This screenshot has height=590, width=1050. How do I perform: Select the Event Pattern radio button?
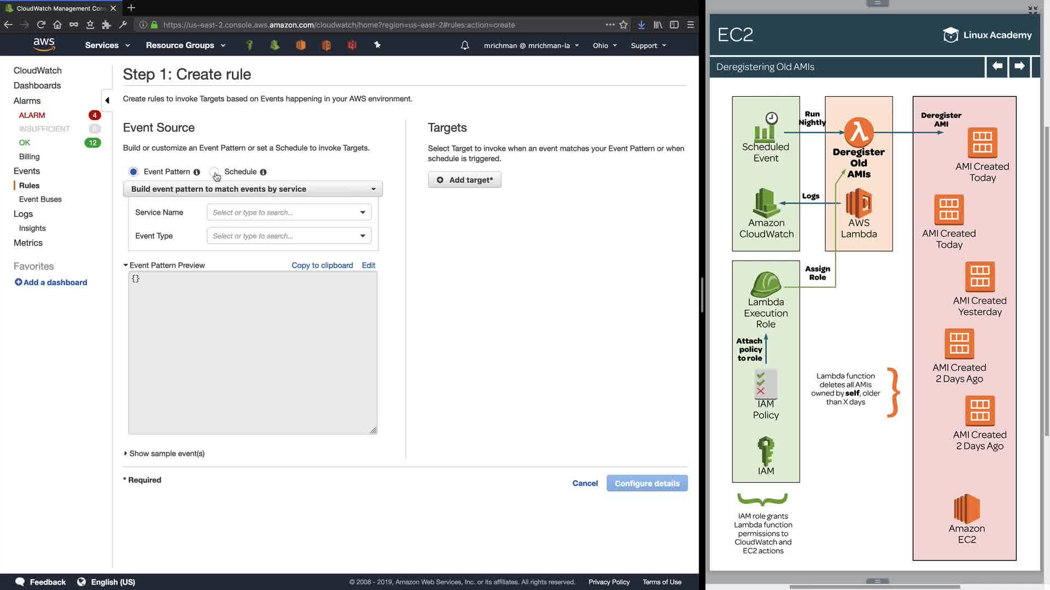tap(133, 172)
